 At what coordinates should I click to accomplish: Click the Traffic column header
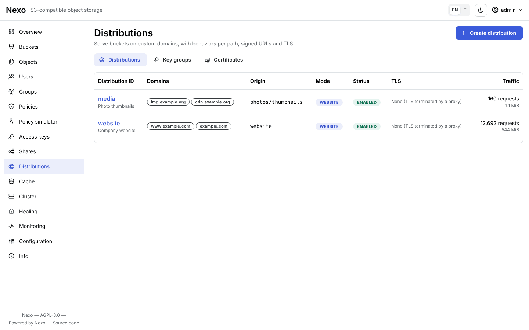[x=511, y=81]
